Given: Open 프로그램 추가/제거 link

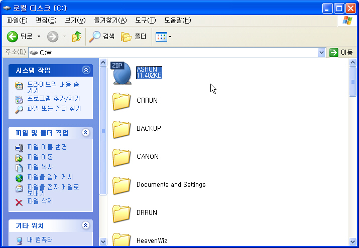Looking at the screenshot, I should [x=54, y=98].
